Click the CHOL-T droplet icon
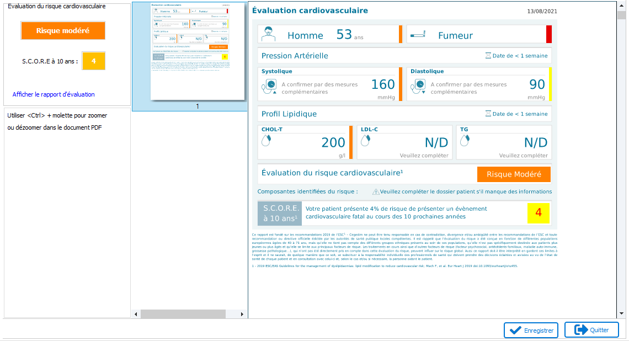This screenshot has width=629, height=341. tap(266, 141)
